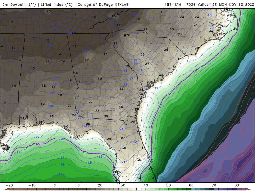
Task: Click the "-20" tick label on the color scale
Action: point(9,185)
